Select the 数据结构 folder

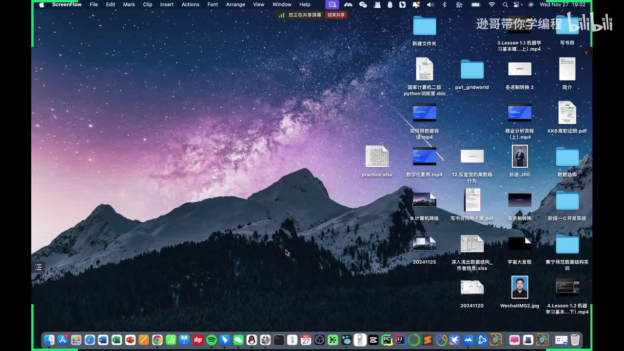pos(567,162)
